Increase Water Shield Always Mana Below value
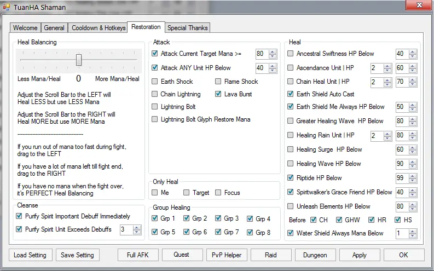The height and width of the screenshot is (271, 434). tap(412, 231)
